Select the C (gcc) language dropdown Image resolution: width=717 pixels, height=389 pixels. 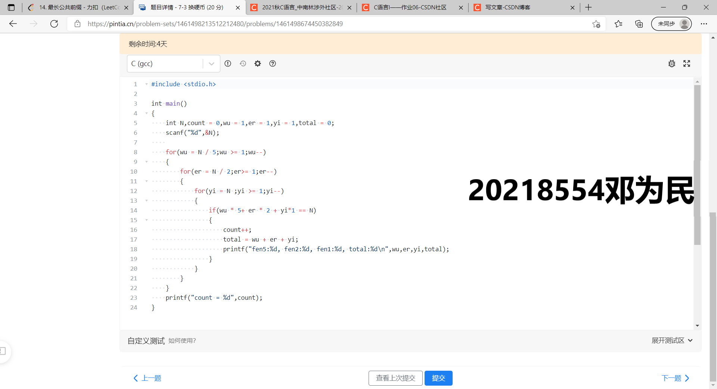pyautogui.click(x=174, y=63)
